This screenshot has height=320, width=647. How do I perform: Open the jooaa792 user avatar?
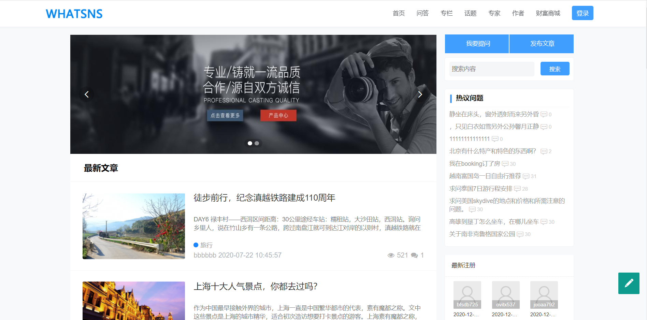tap(544, 294)
